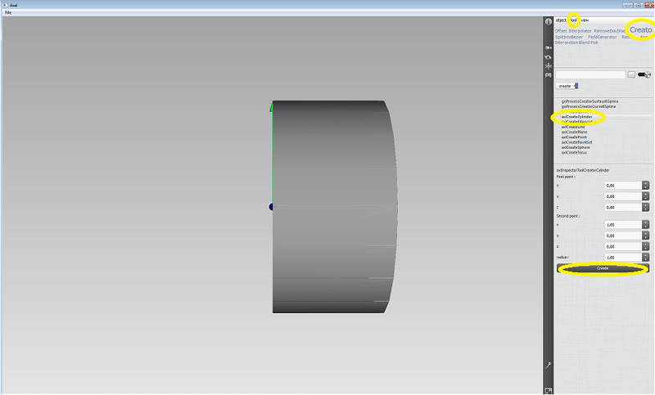Select the Interpolator tag
Screen dimensions: 655x395
click(x=580, y=31)
